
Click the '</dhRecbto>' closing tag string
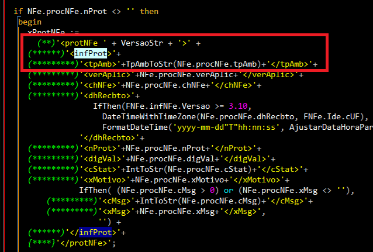pyautogui.click(x=109, y=137)
